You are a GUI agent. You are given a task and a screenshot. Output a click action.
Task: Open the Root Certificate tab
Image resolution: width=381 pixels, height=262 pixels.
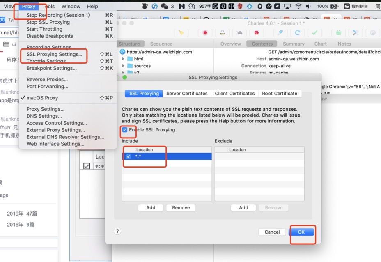click(x=280, y=94)
